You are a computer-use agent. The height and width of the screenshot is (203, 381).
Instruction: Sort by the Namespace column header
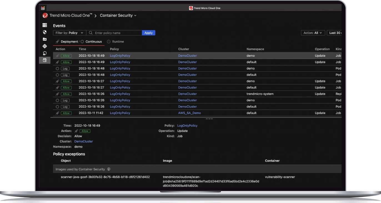click(255, 49)
